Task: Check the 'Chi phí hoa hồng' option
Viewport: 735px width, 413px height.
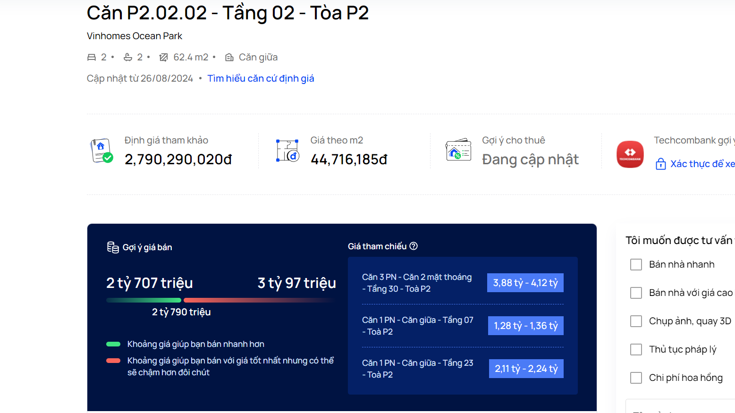Action: coord(636,378)
